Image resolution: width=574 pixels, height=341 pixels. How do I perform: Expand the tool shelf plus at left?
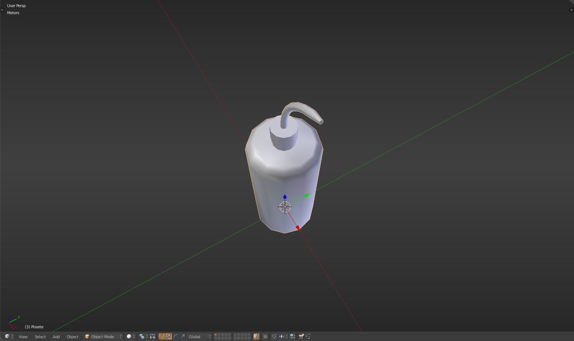(2, 10)
